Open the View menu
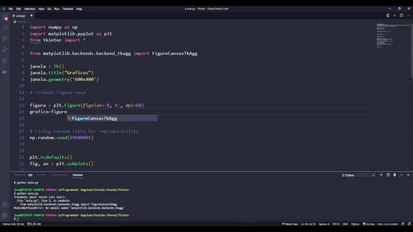The height and width of the screenshot is (232, 413). [x=41, y=8]
